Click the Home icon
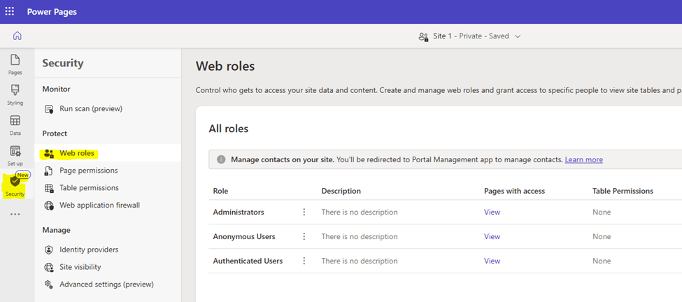Image resolution: width=682 pixels, height=302 pixels. [x=17, y=36]
